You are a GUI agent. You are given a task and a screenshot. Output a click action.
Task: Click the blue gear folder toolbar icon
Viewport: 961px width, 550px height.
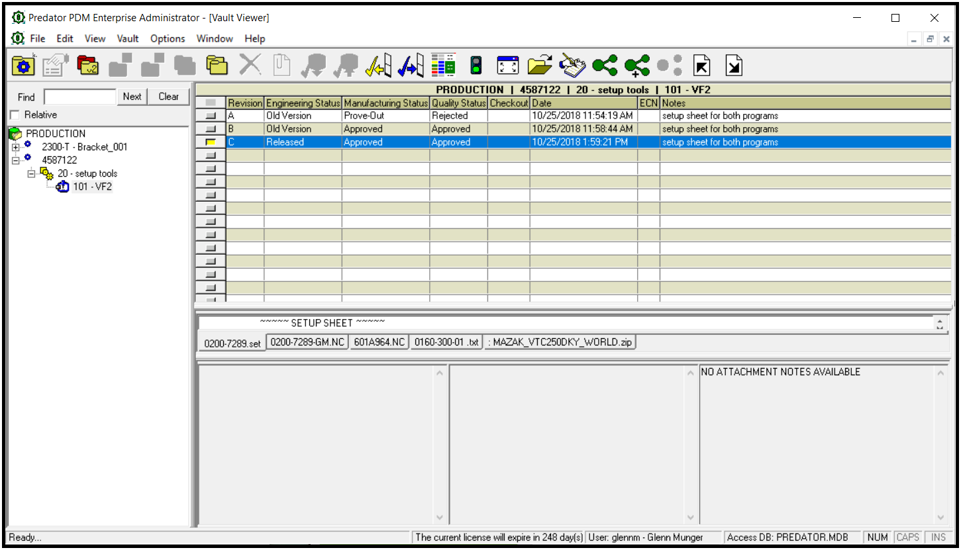23,65
